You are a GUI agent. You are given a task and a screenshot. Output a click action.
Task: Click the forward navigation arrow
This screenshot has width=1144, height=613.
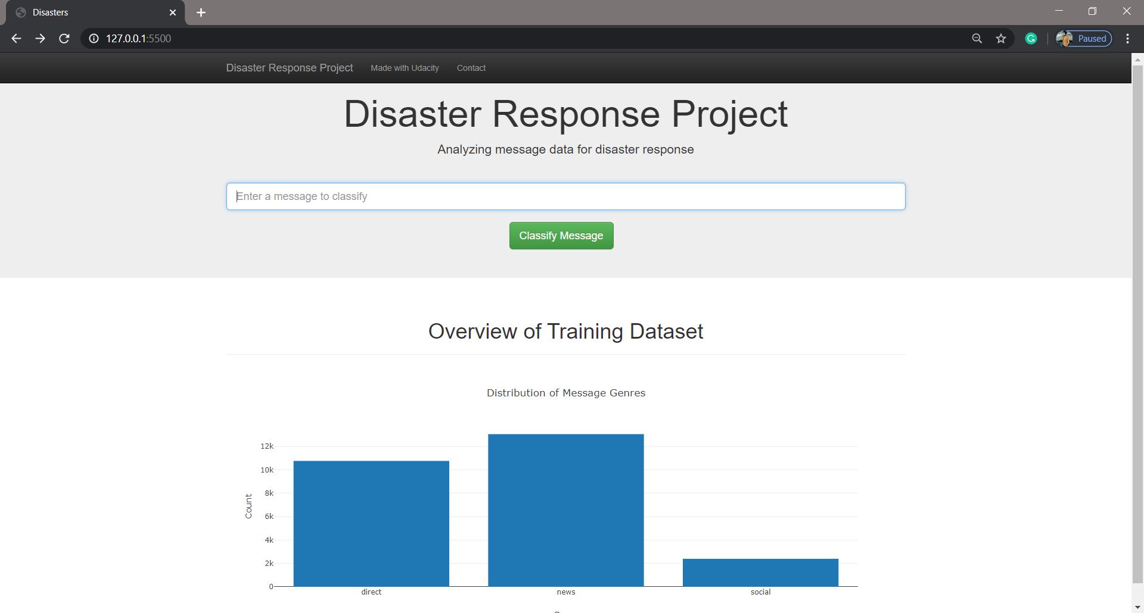coord(40,38)
